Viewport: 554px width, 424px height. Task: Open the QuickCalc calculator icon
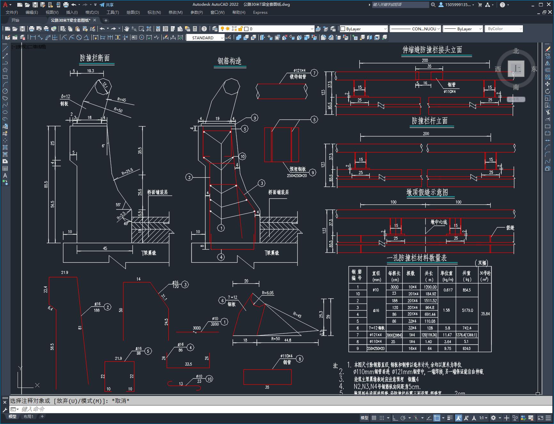195,29
